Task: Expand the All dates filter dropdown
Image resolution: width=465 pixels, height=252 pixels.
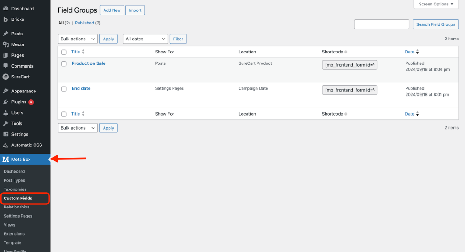Action: coord(145,39)
